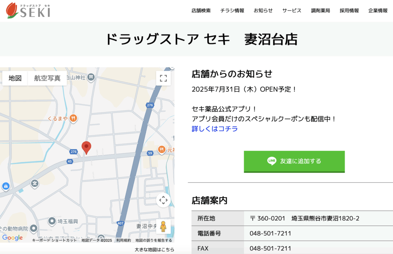This screenshot has width=393, height=254.
Task: Click the LINE icon in the green button
Action: pyautogui.click(x=272, y=161)
